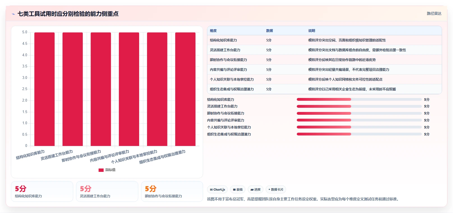Screen dimensions: 453x213
Task: Open the 5分 灵活搭建工作台能力 data card
Action: point(107,191)
